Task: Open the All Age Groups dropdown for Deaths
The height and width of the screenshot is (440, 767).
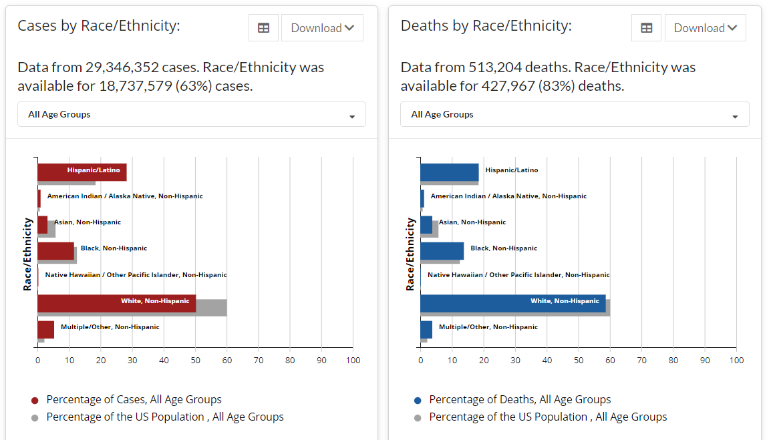Action: (575, 114)
